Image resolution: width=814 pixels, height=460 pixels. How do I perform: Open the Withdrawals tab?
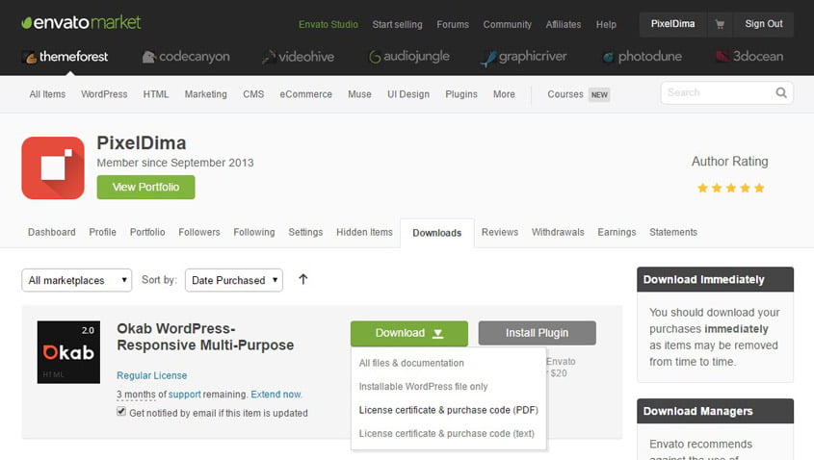pos(558,232)
